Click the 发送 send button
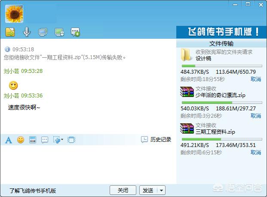This screenshot has width=267, height=197. point(148,190)
